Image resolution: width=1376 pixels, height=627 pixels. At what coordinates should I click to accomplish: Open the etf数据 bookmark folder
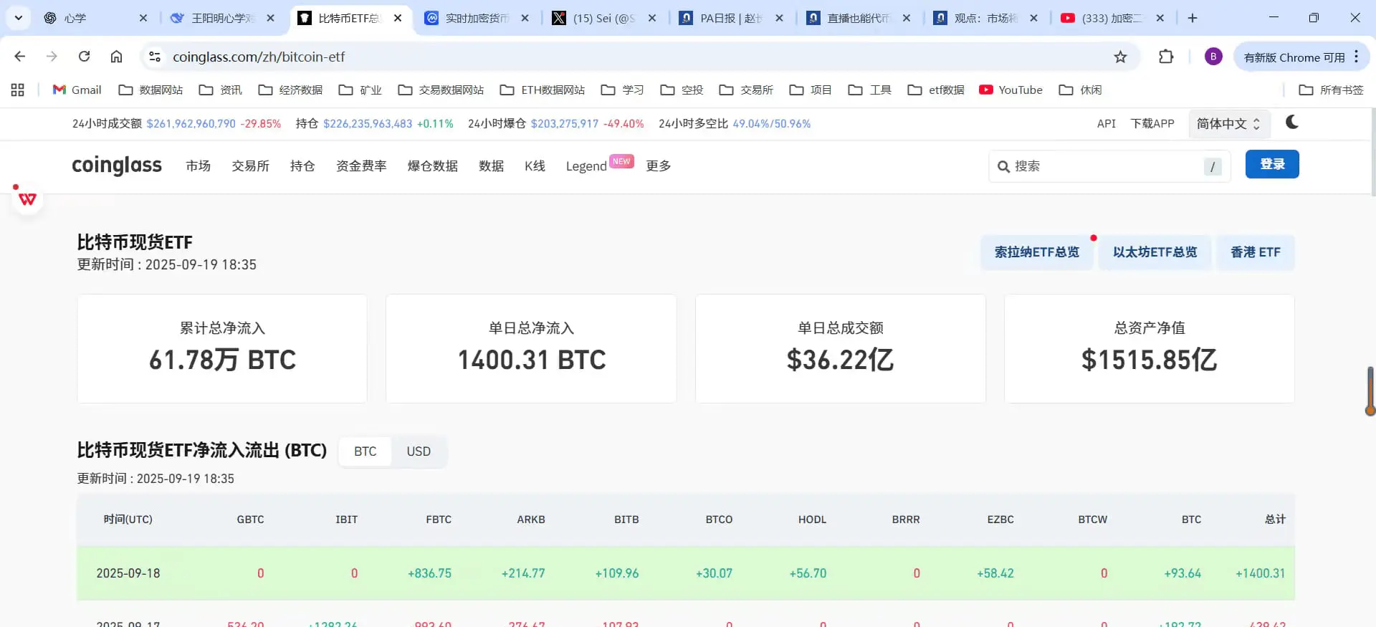(x=936, y=90)
